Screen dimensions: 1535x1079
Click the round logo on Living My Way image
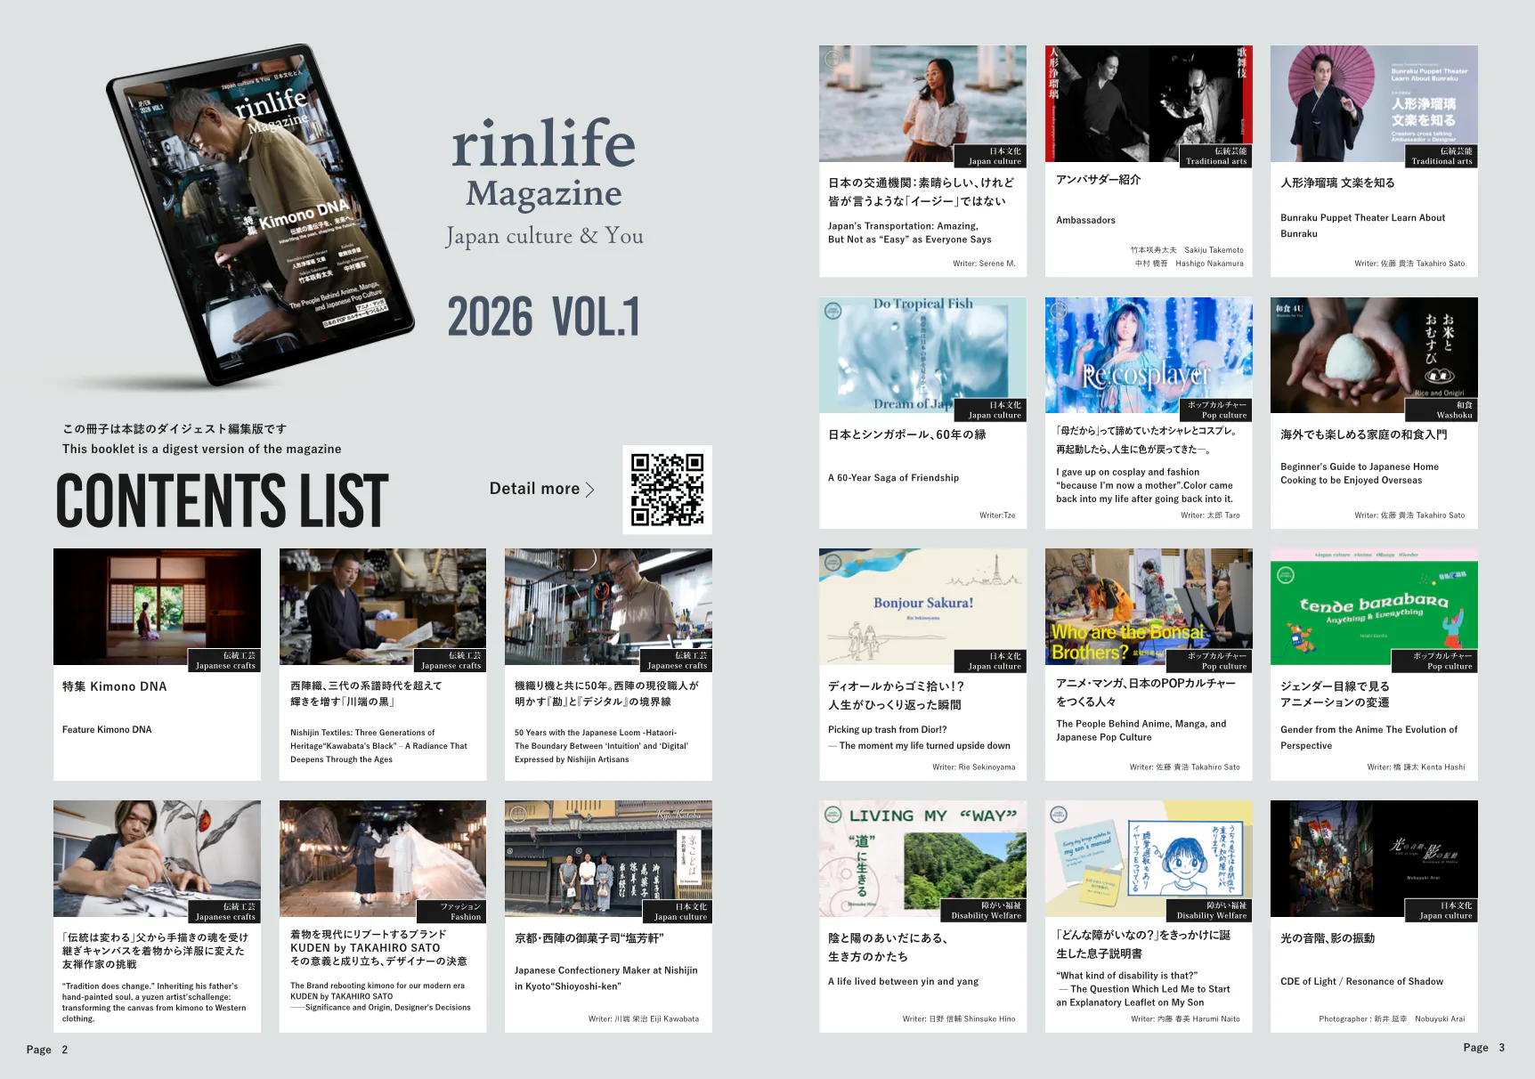click(832, 814)
